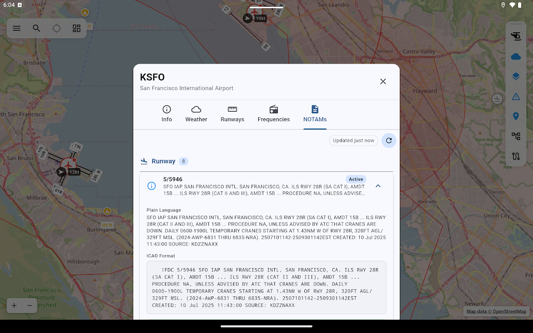Toggle the warning triangle hazards overlay
The image size is (533, 333).
[516, 97]
